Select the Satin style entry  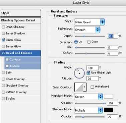click(x=9, y=73)
